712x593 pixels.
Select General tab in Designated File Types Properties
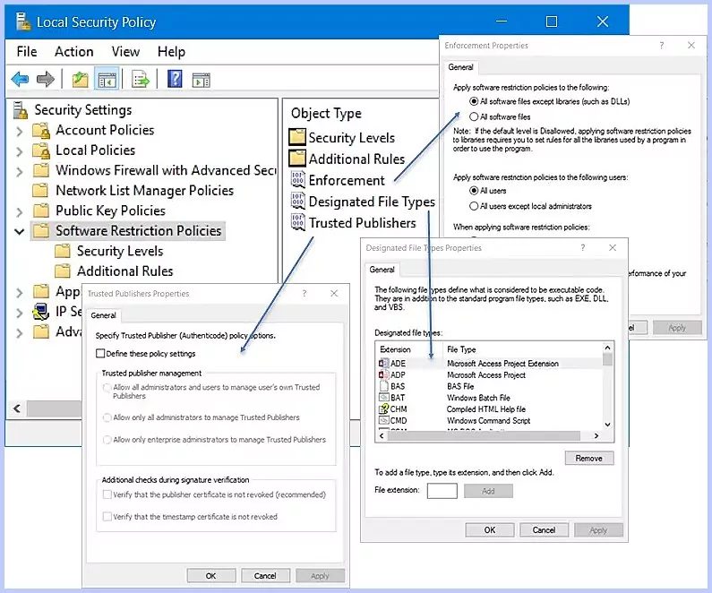coord(382,270)
